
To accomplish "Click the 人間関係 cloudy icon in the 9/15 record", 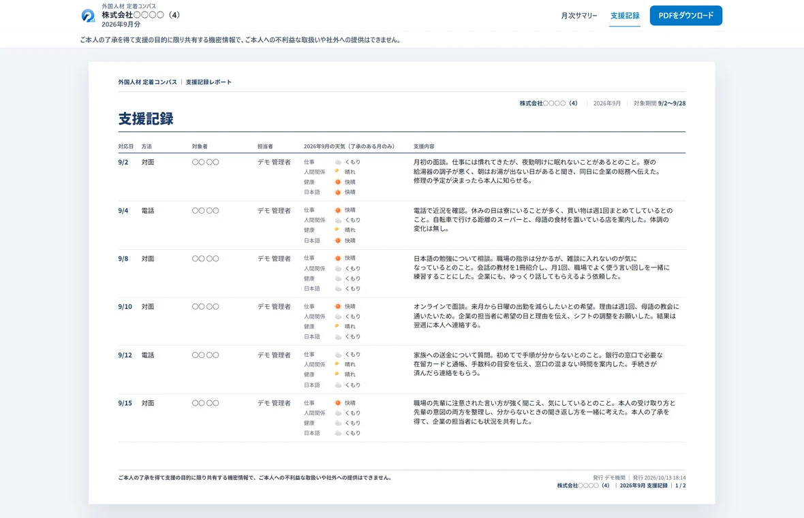I will point(338,413).
